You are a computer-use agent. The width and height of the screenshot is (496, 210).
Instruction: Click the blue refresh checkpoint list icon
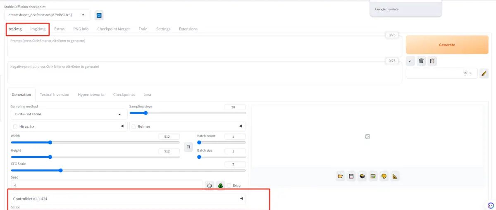[x=99, y=15]
